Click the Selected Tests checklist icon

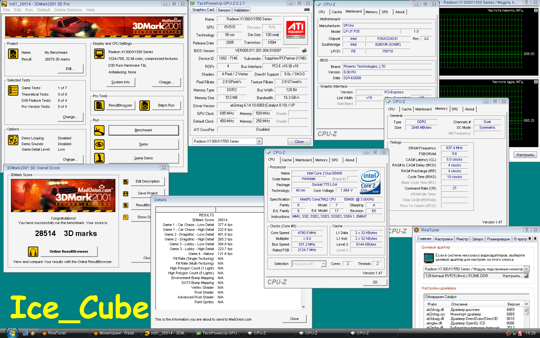coord(13,90)
